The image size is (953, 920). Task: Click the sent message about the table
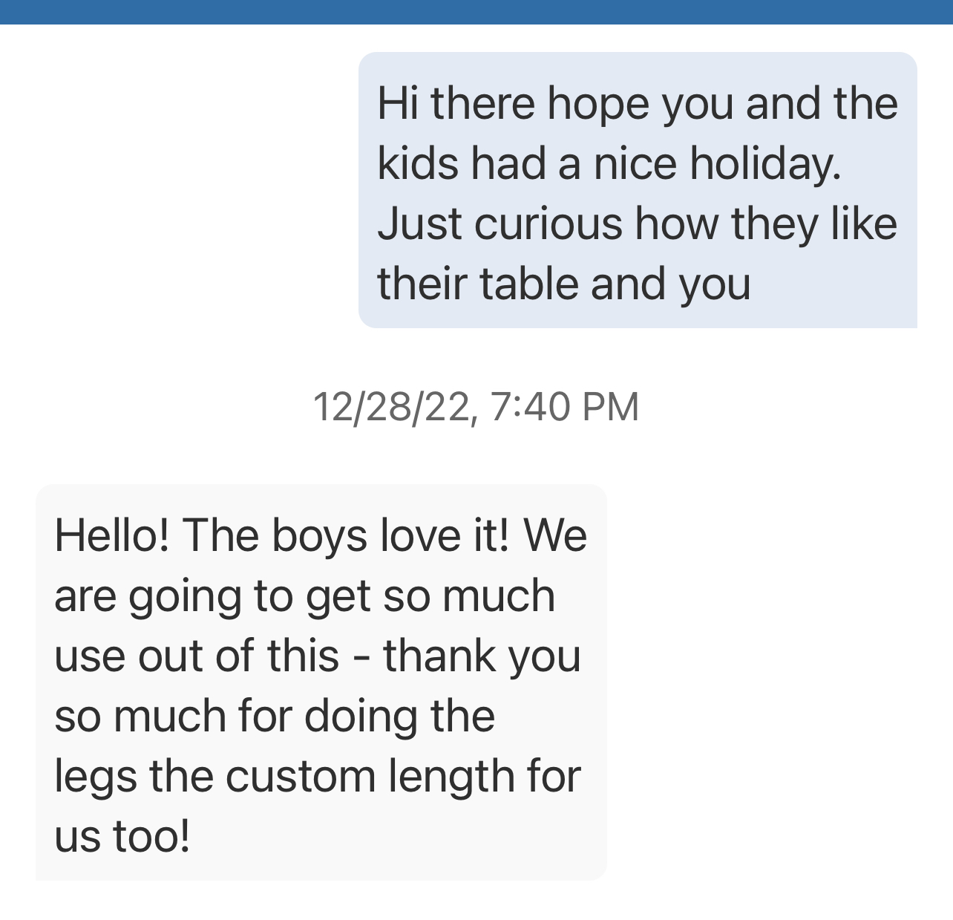pos(637,190)
